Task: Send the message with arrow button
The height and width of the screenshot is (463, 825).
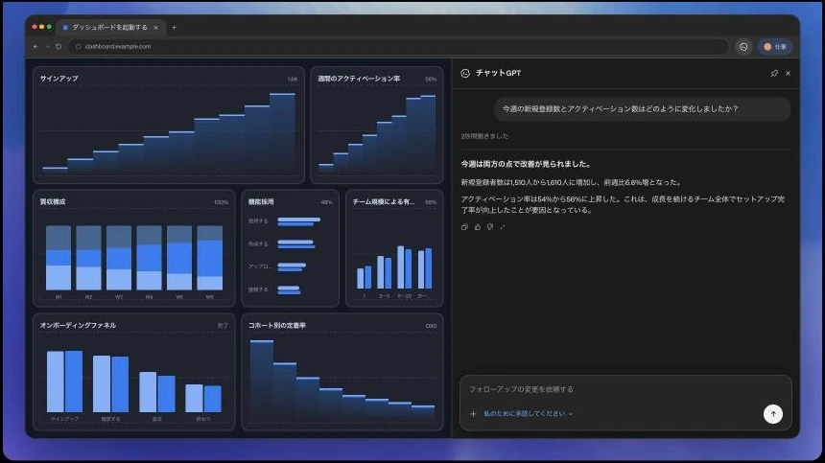Action: (773, 414)
